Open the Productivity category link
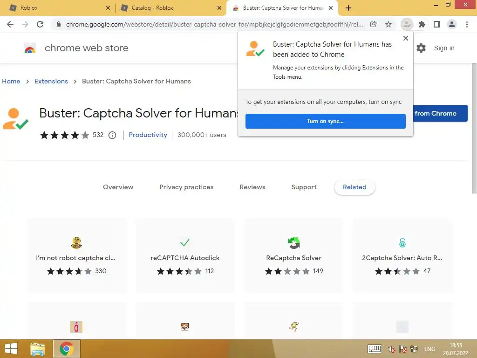This screenshot has width=477, height=358. [148, 135]
